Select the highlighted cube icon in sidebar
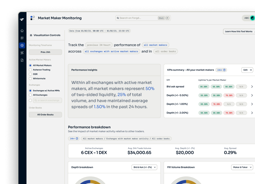The width and height of the screenshot is (255, 184). point(22,45)
